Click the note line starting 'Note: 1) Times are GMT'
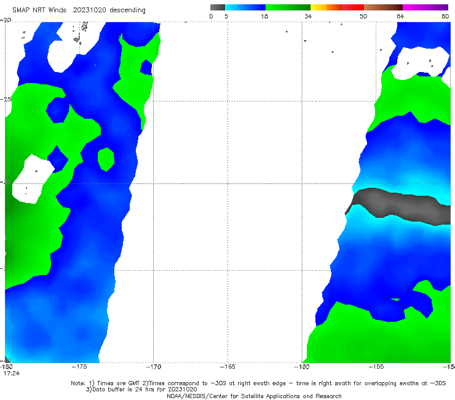 coord(258,383)
